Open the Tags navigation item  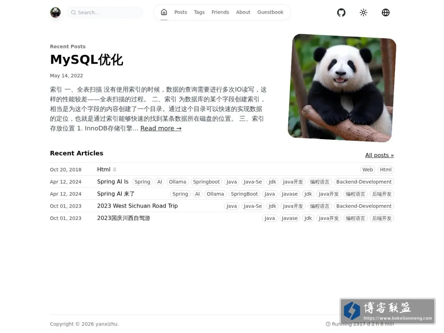pyautogui.click(x=199, y=12)
